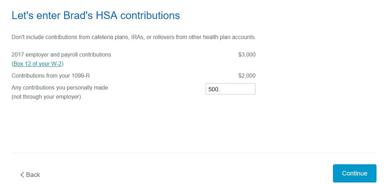The image size is (387, 184).
Task: Click the horizontal divider above the Back link
Action: pyautogui.click(x=194, y=153)
